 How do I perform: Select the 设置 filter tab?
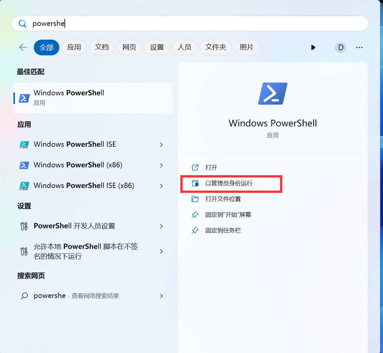[x=157, y=47]
